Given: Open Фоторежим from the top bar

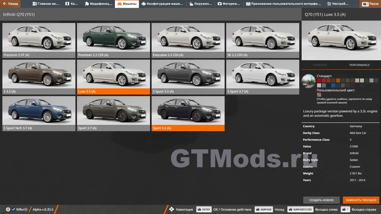Looking at the screenshot, I should click(x=229, y=4).
